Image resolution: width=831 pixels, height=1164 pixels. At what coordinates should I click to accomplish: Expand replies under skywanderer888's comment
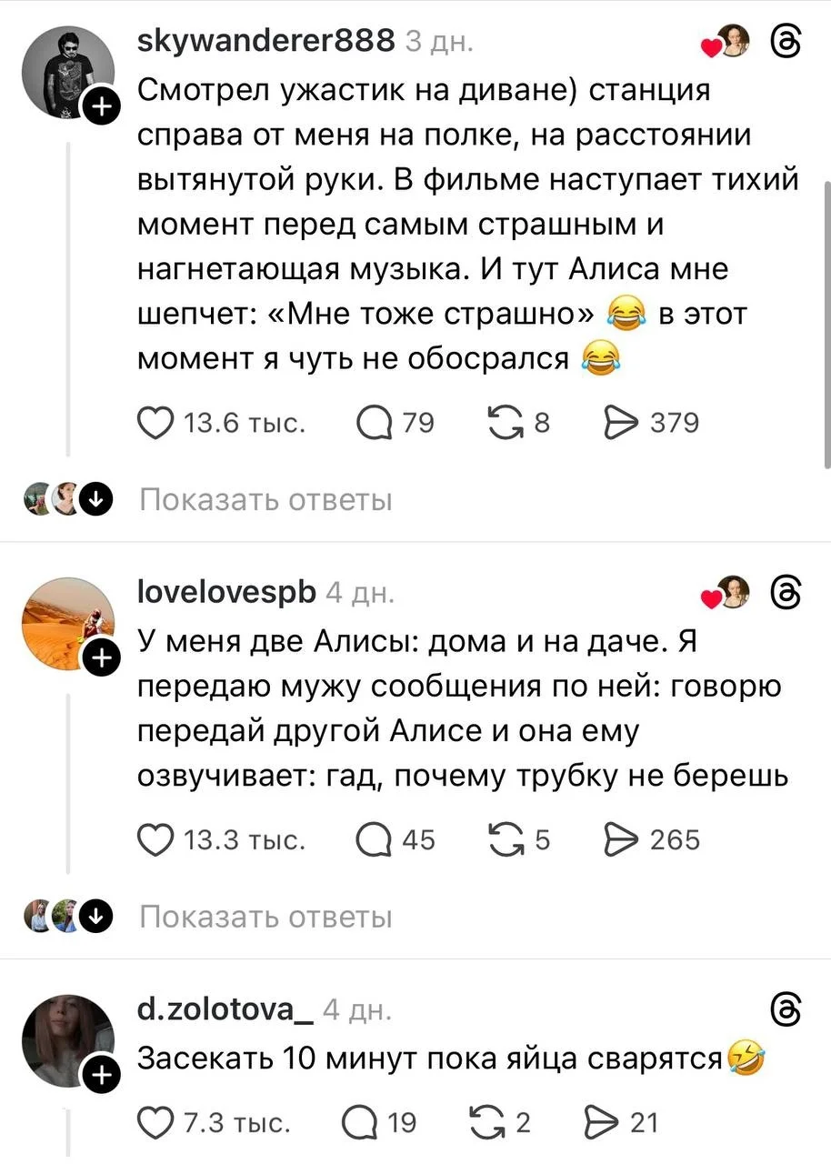[265, 500]
